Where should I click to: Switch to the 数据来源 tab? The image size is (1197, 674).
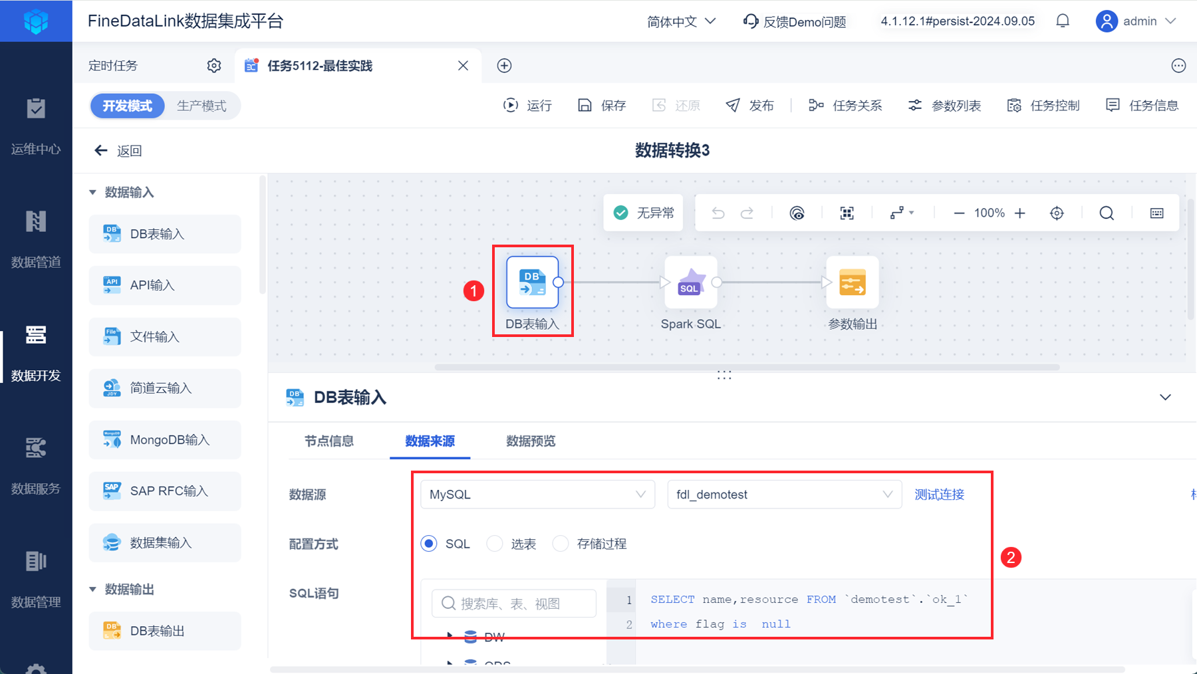430,441
